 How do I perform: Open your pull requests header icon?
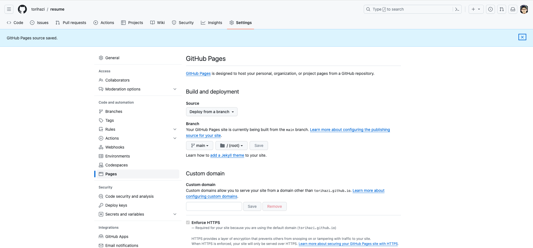502,9
